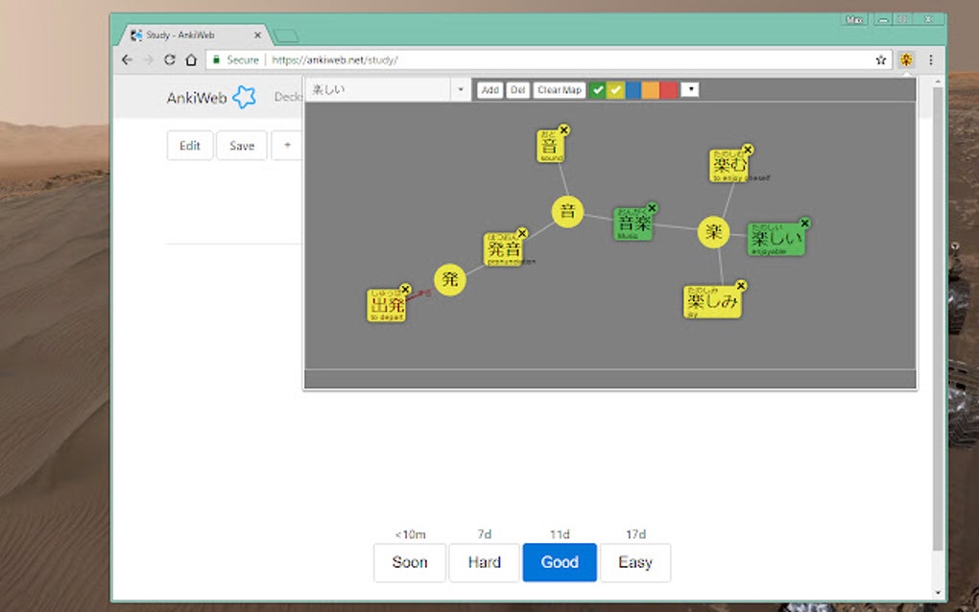Select the yellow 楽む word card
This screenshot has width=979, height=612.
(x=729, y=166)
